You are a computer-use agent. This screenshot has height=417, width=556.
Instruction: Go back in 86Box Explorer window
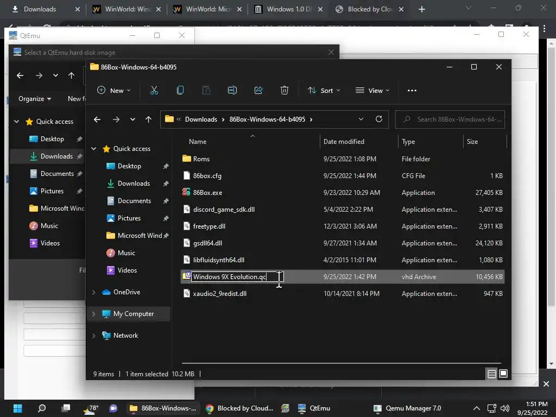click(97, 119)
